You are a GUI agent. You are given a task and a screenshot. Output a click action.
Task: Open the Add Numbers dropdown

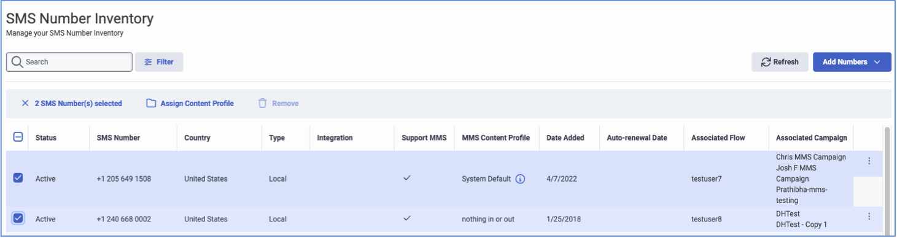tap(852, 62)
